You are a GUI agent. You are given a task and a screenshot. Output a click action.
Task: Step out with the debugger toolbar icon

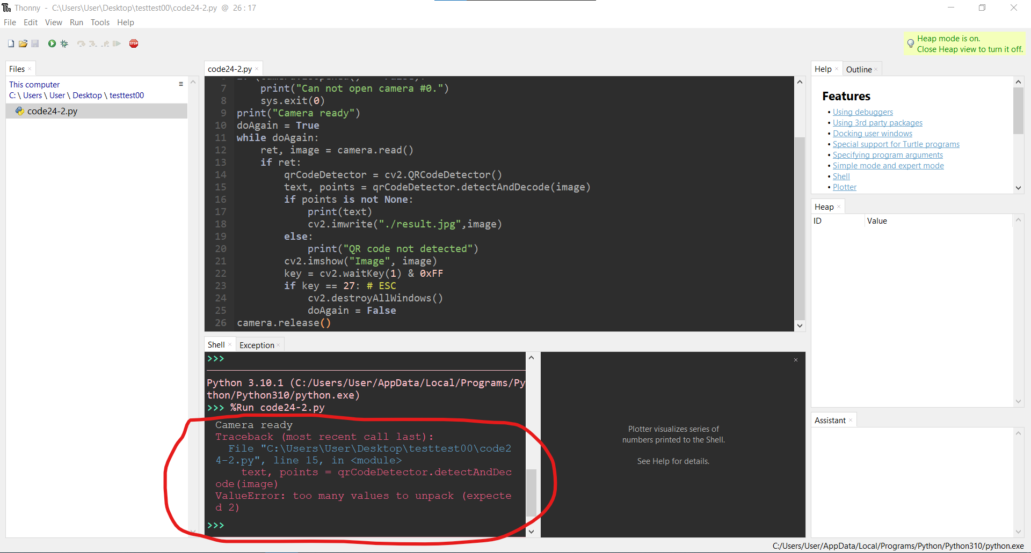pos(105,43)
